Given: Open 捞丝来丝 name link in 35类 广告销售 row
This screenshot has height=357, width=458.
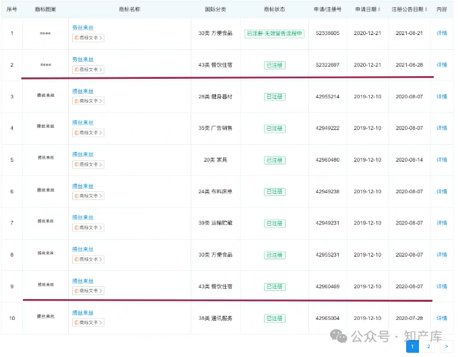Looking at the screenshot, I should [83, 123].
